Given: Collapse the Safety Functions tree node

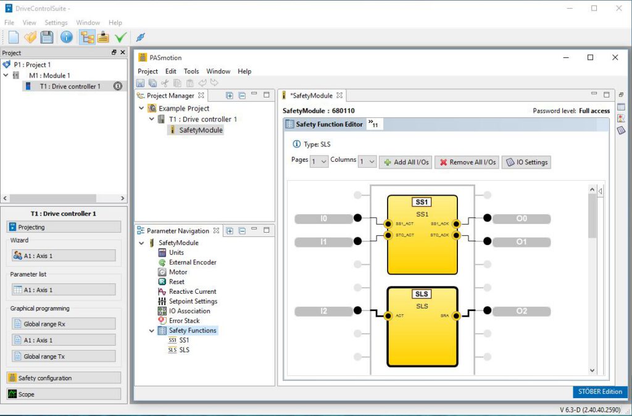Looking at the screenshot, I should tap(152, 331).
